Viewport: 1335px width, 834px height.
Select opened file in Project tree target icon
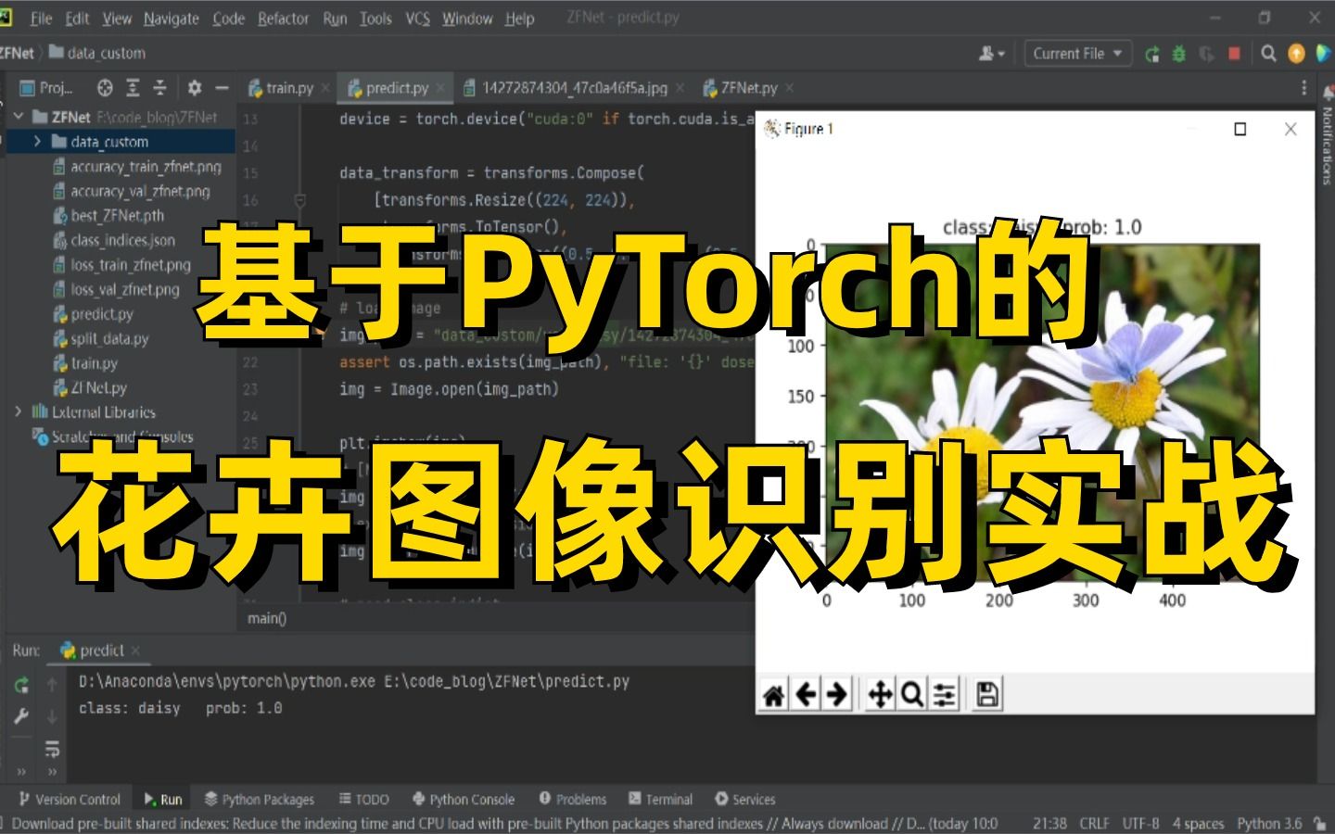pyautogui.click(x=105, y=88)
